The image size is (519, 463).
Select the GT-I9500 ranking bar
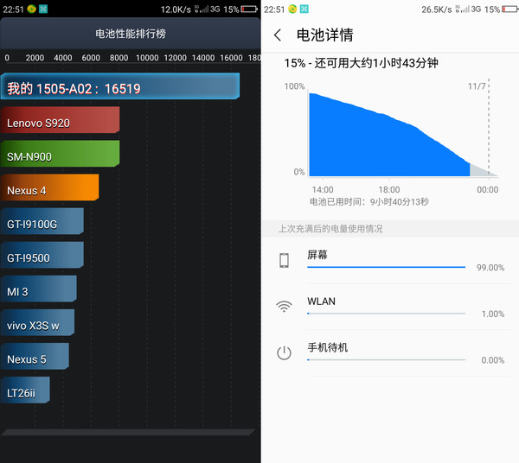(x=42, y=255)
